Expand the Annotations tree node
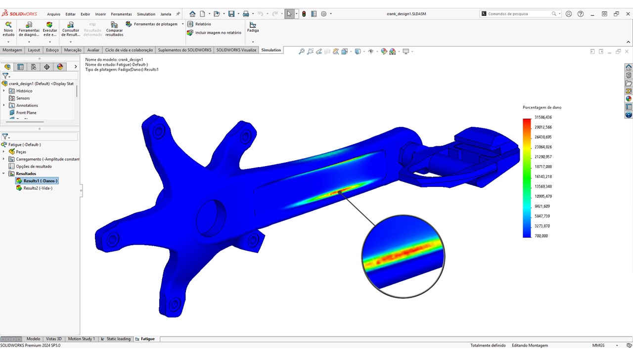This screenshot has height=356, width=633. pos(4,105)
